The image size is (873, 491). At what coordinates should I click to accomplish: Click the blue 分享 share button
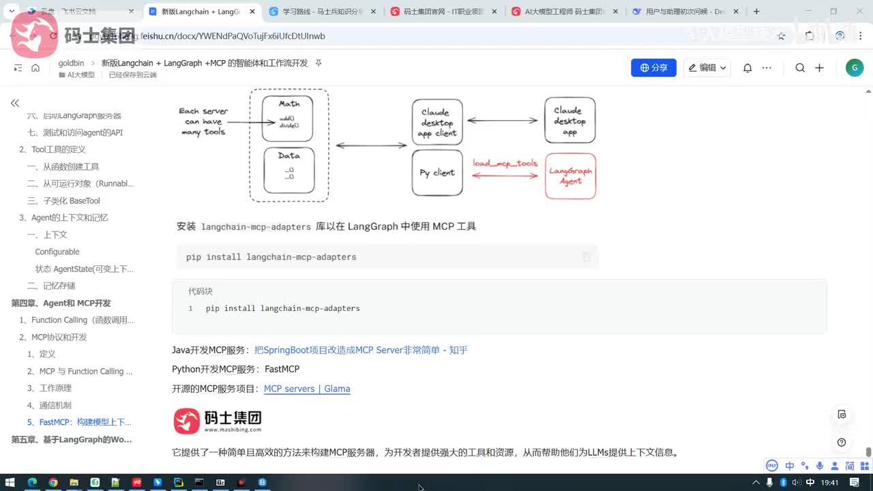click(x=653, y=68)
